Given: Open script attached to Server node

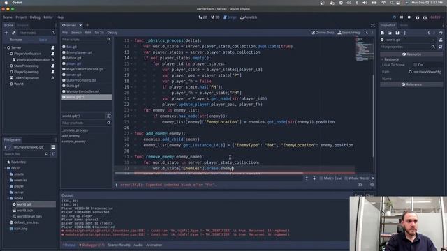Looking at the screenshot, I should (x=53, y=47).
